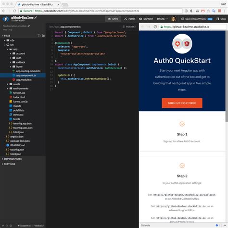This screenshot has width=228, height=228.
Task: Click the preview pane scrollbar
Action: pos(227,76)
